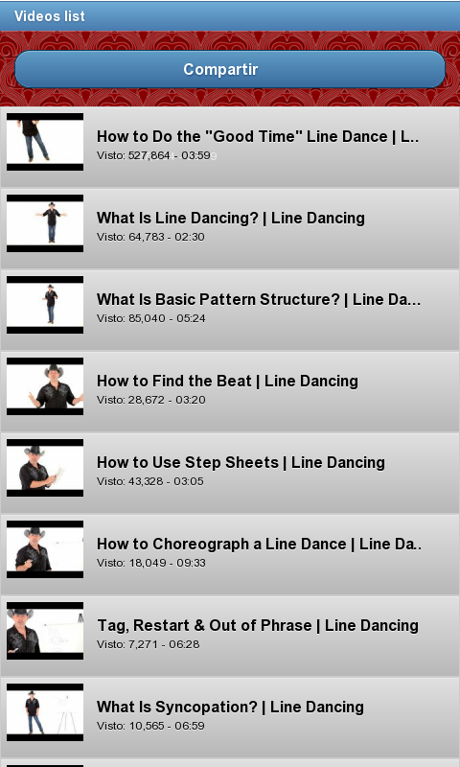The width and height of the screenshot is (460, 767).
Task: Select title What Is Syncopation? | Line Dancing
Action: [230, 707]
